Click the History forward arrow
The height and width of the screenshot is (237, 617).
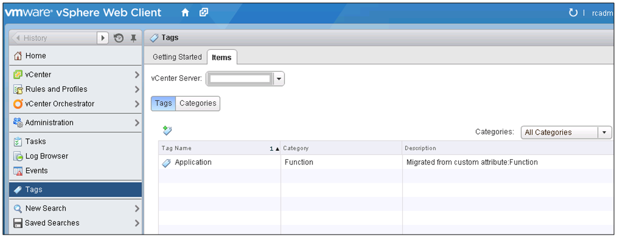(x=103, y=38)
